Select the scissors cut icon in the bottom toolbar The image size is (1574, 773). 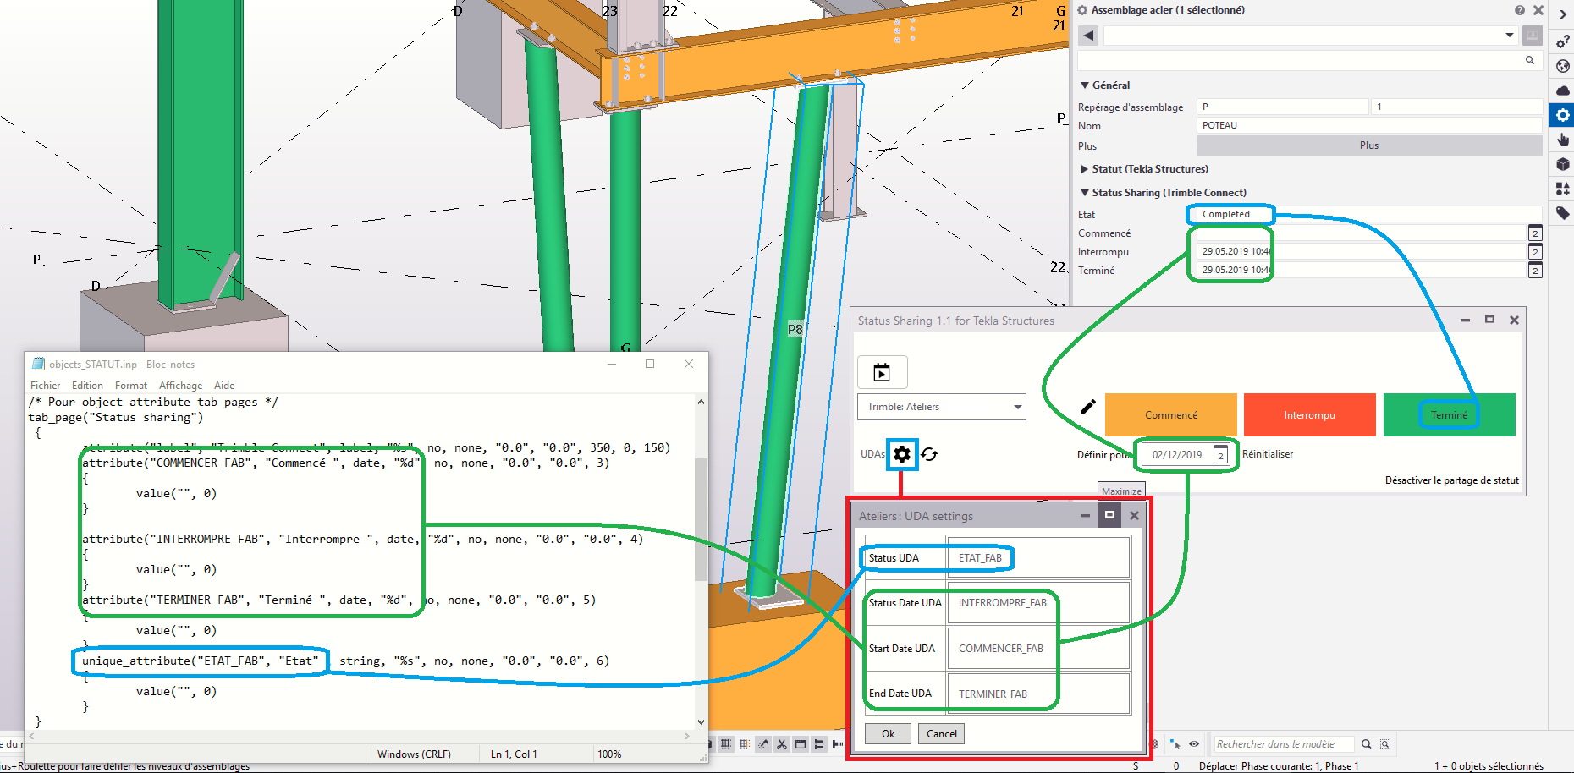(x=782, y=744)
